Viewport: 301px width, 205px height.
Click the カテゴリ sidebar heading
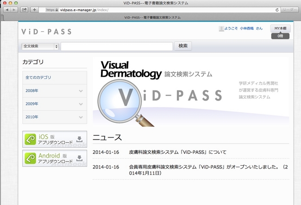[x=33, y=62]
